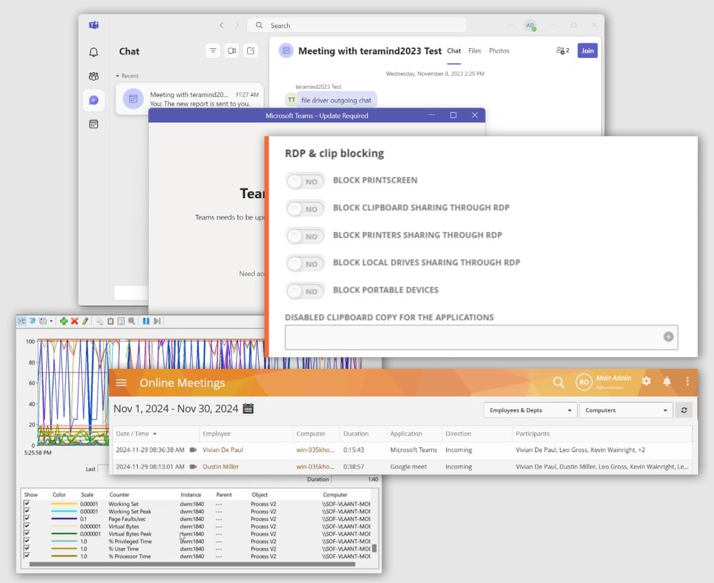This screenshot has height=583, width=714.
Task: Delete counter with the red X icon
Action: click(74, 321)
